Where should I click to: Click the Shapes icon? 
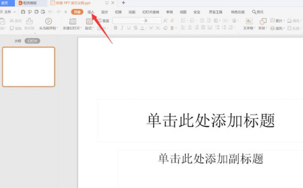coord(263,21)
